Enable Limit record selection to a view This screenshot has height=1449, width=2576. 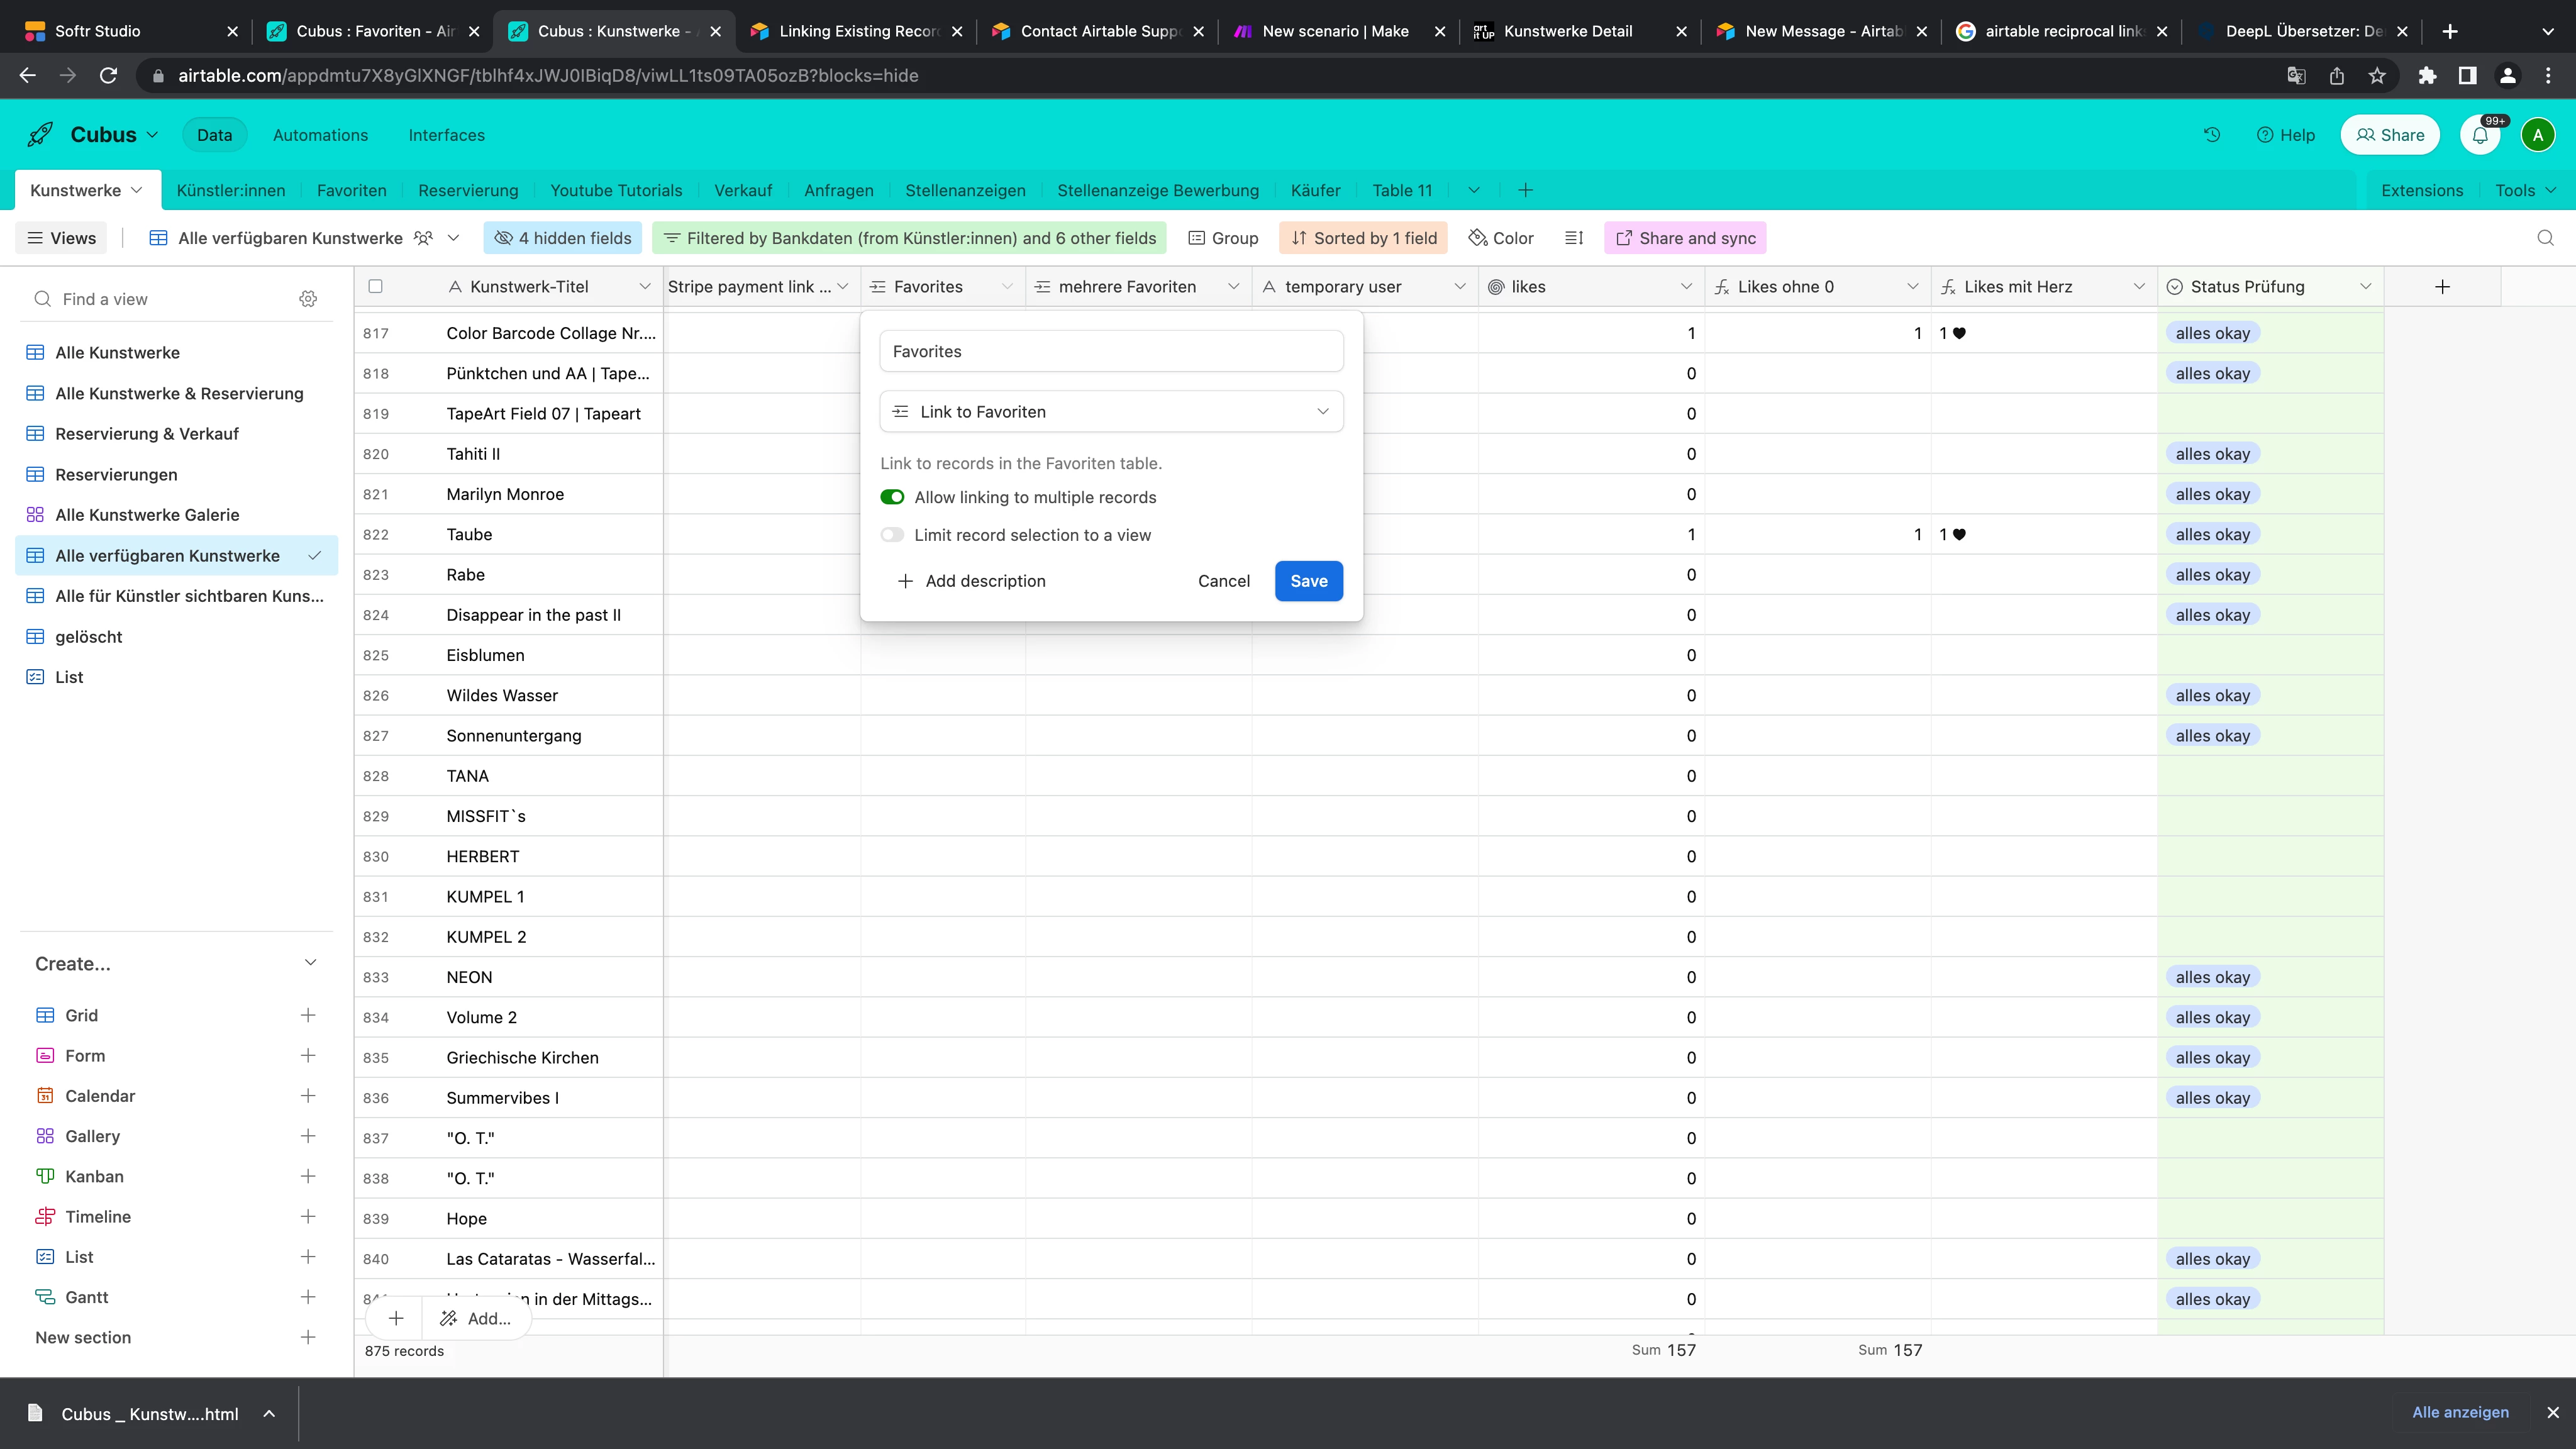click(x=892, y=535)
